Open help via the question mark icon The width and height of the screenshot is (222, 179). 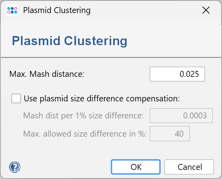tap(15, 167)
